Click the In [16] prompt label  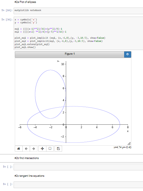(x=7, y=10)
